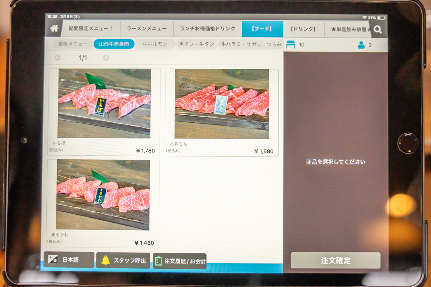
Task: Select the 牛ホルモン category
Action: (155, 44)
